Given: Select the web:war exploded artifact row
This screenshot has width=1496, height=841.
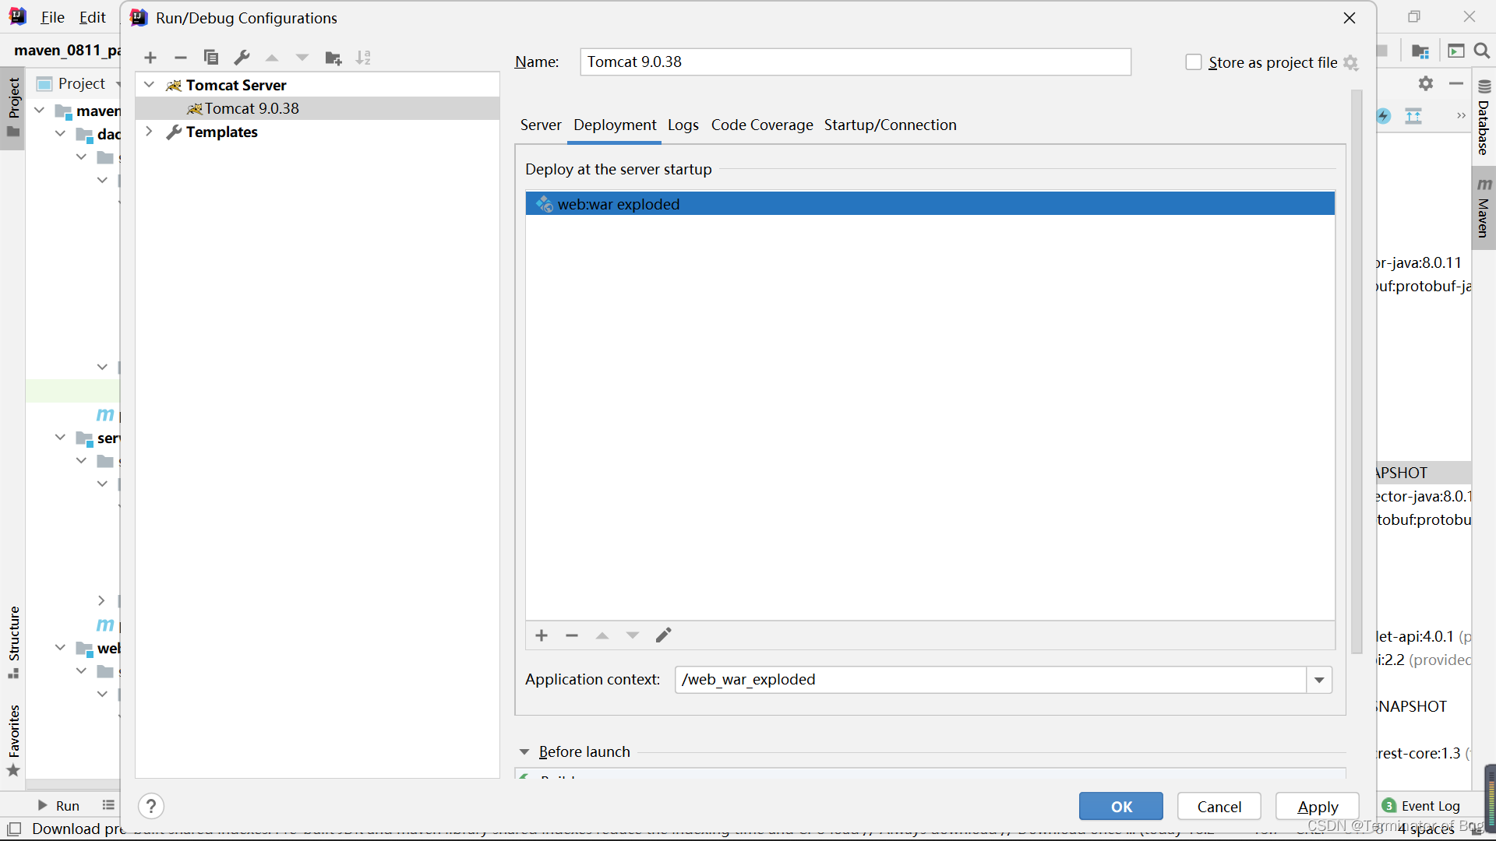Looking at the screenshot, I should click(x=930, y=204).
